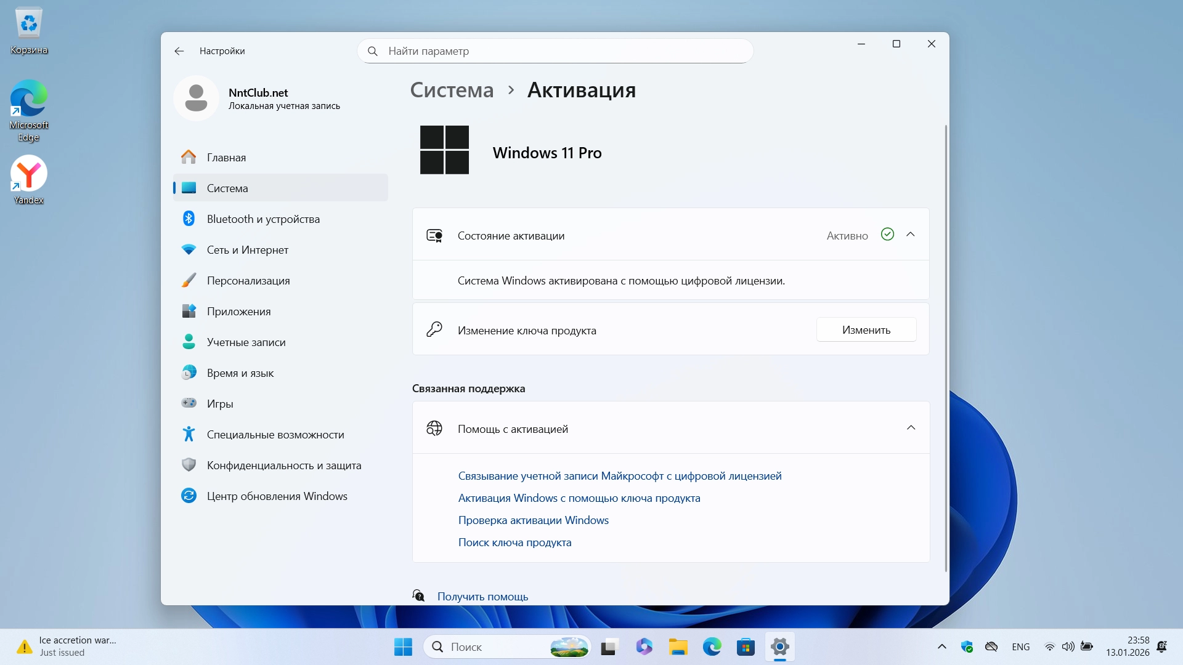Image resolution: width=1183 pixels, height=665 pixels.
Task: Go to Центр обновления Windows
Action: click(277, 496)
